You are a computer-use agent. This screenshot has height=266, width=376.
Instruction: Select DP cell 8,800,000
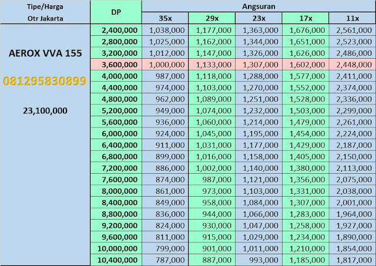coord(116,214)
